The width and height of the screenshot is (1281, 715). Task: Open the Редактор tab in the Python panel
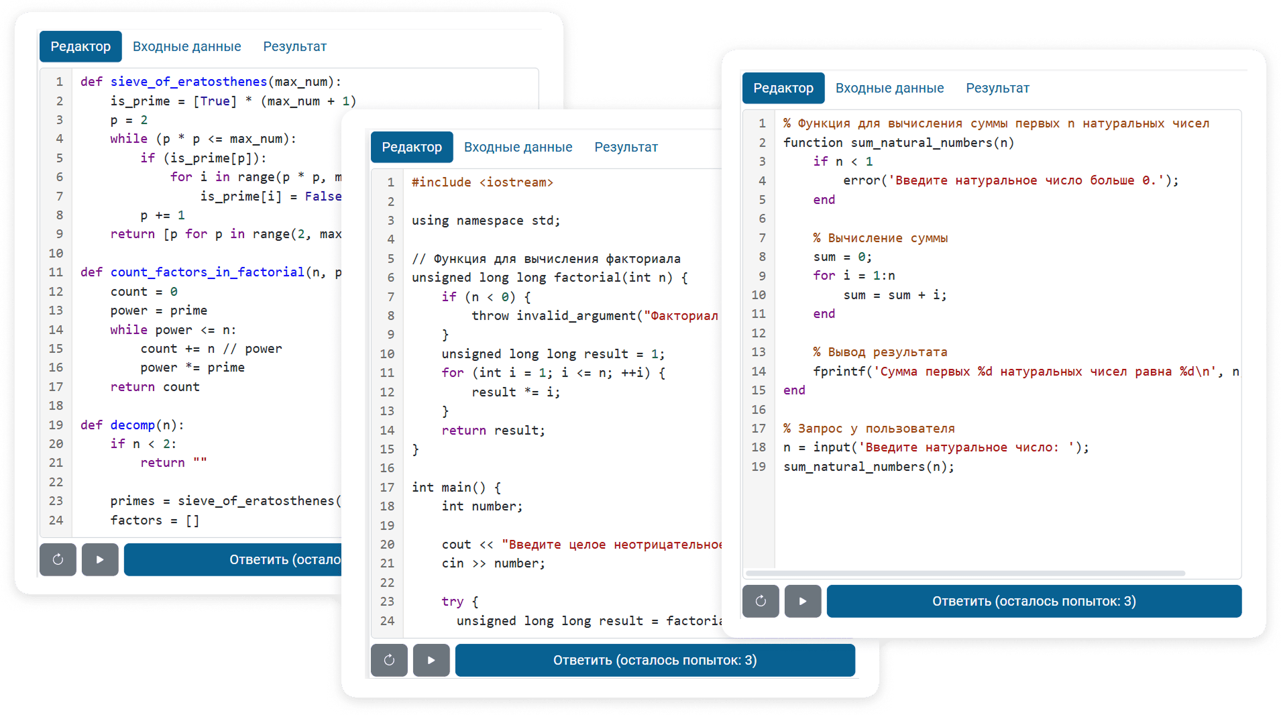pos(80,46)
